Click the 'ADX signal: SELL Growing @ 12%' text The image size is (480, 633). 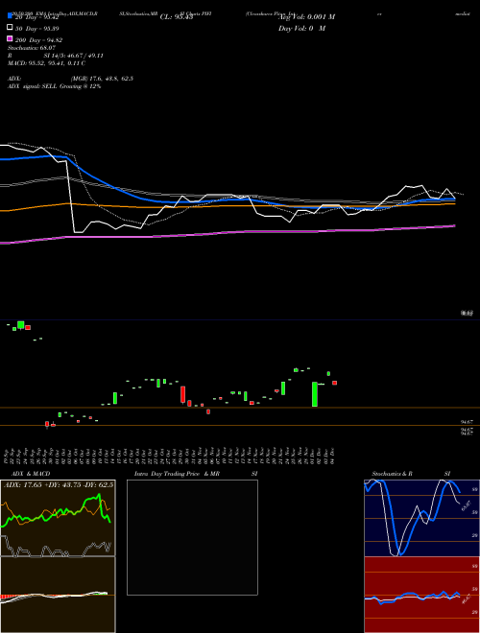(x=54, y=86)
